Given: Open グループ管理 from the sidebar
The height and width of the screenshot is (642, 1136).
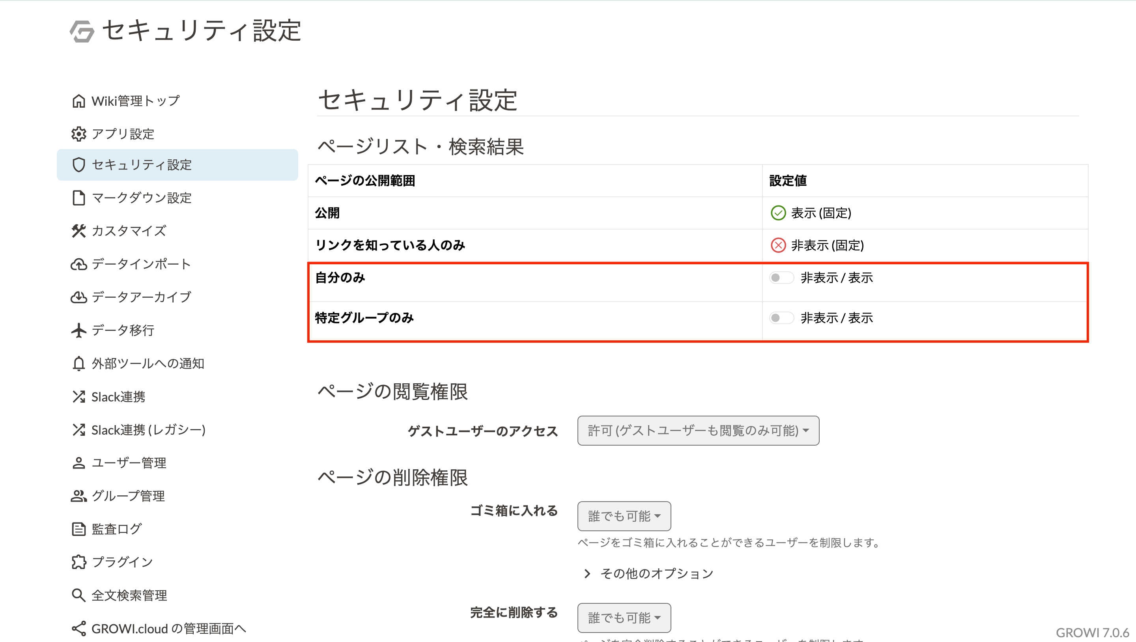Looking at the screenshot, I should pyautogui.click(x=127, y=496).
